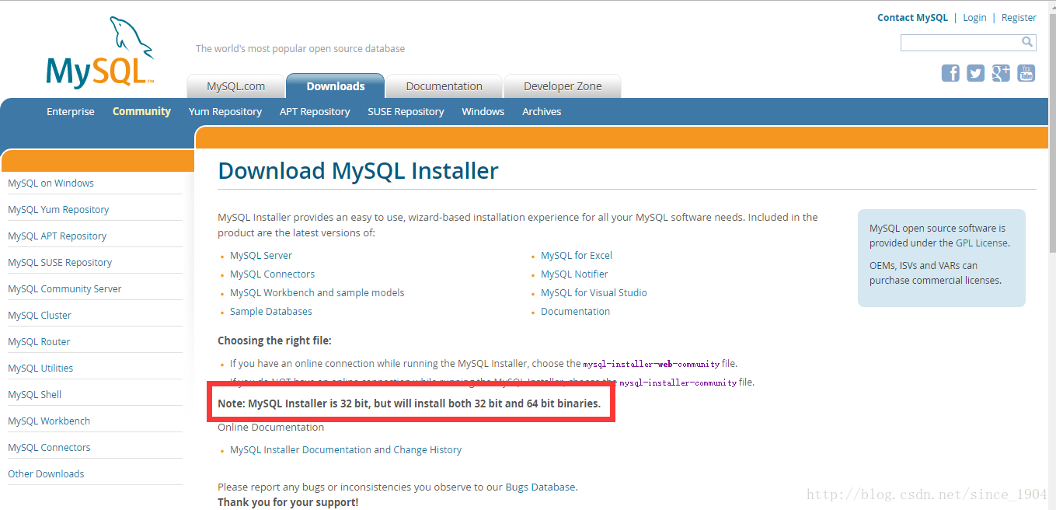
Task: Open the MySQL for Visual Studio link
Action: pyautogui.click(x=594, y=293)
